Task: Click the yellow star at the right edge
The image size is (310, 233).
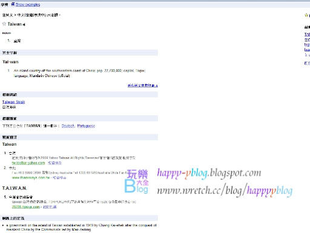Action: (x=306, y=15)
